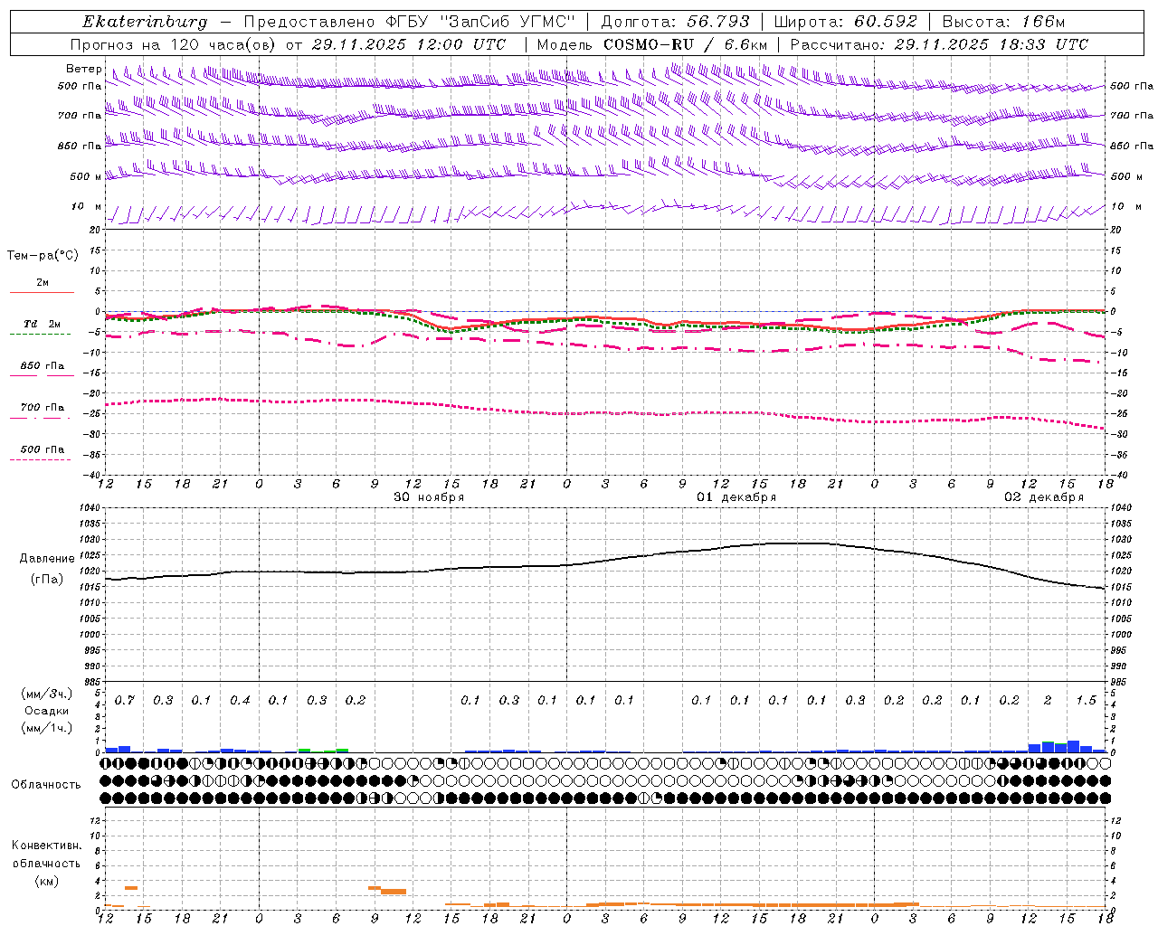Click the '850 гПа' temperature legend entry
Screen dimensions: 1158x926
[x=43, y=366]
